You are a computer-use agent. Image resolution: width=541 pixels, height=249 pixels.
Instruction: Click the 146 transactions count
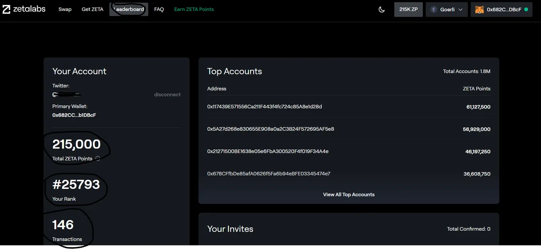(x=63, y=224)
